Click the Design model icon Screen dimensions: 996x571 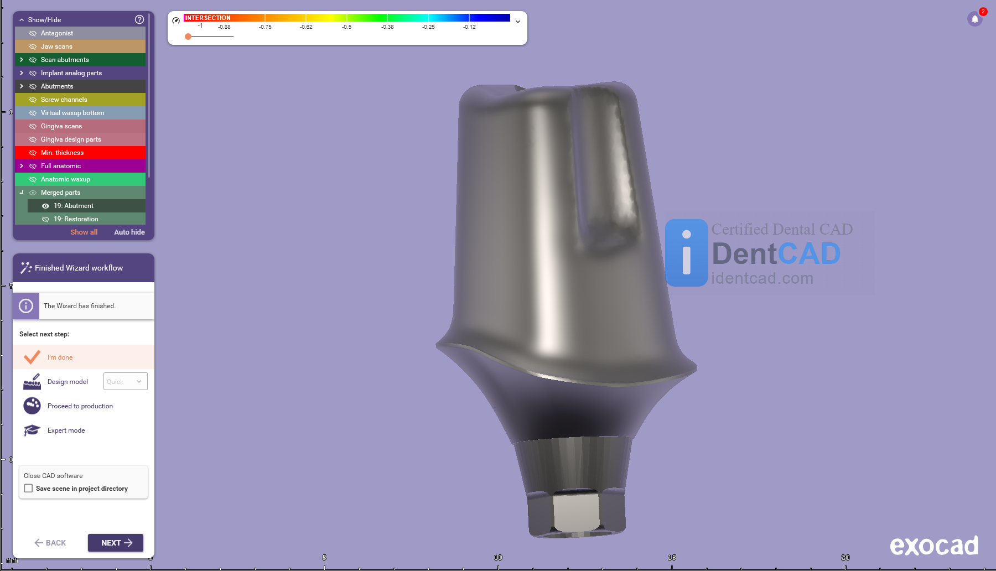(x=32, y=382)
